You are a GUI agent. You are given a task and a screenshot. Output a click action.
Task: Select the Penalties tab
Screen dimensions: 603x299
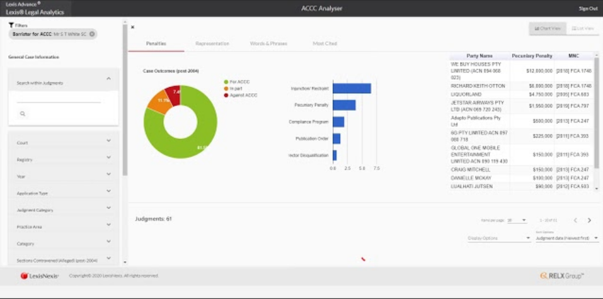click(156, 43)
